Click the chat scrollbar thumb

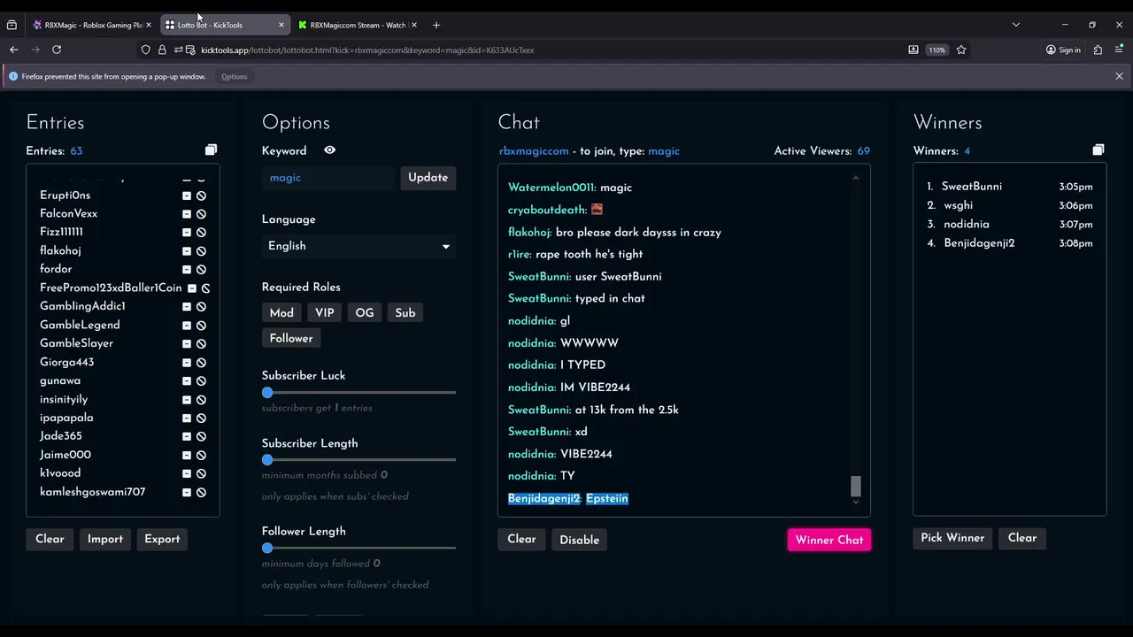(855, 486)
